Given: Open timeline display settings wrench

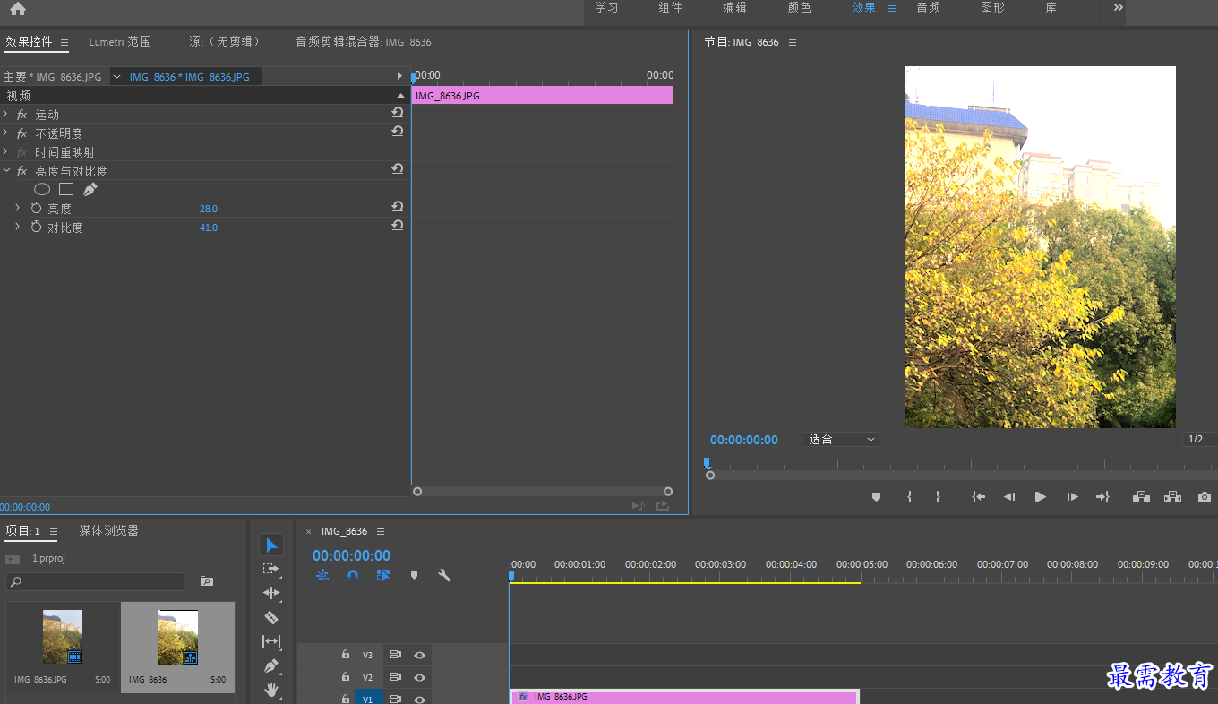Looking at the screenshot, I should coord(444,576).
